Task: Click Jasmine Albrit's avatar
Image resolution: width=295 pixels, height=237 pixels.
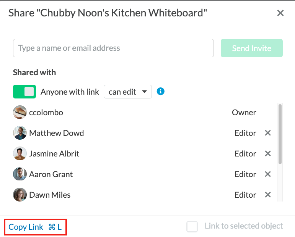Action: pos(20,153)
